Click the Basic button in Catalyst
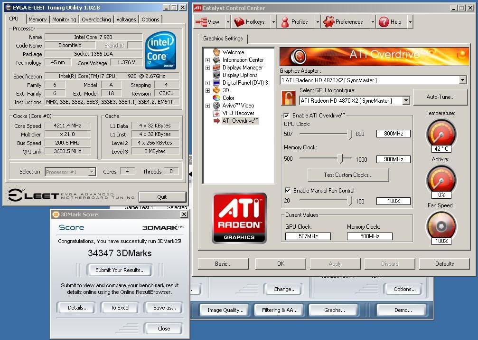Viewport: 478px width, 340px height. pyautogui.click(x=223, y=263)
